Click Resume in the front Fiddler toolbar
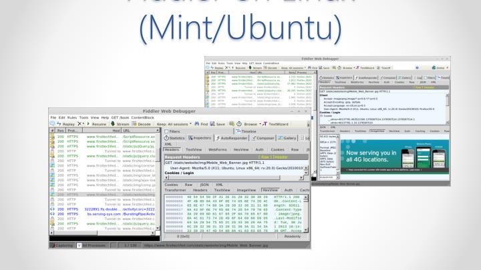The image size is (481, 270). [97, 124]
